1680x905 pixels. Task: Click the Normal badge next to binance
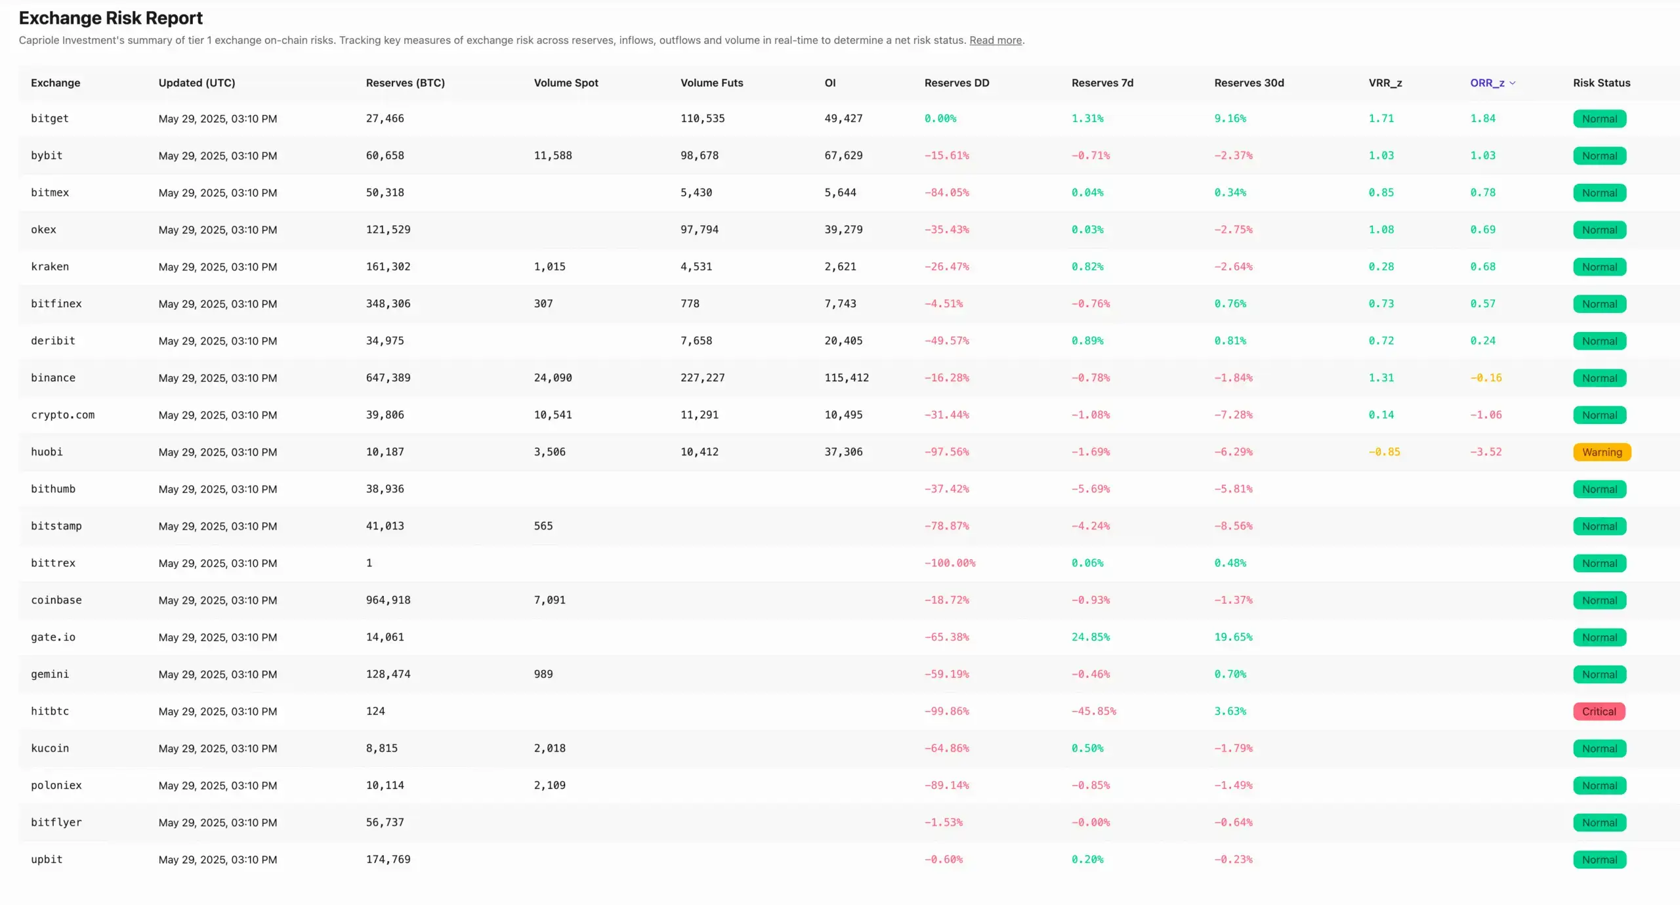pos(1599,378)
